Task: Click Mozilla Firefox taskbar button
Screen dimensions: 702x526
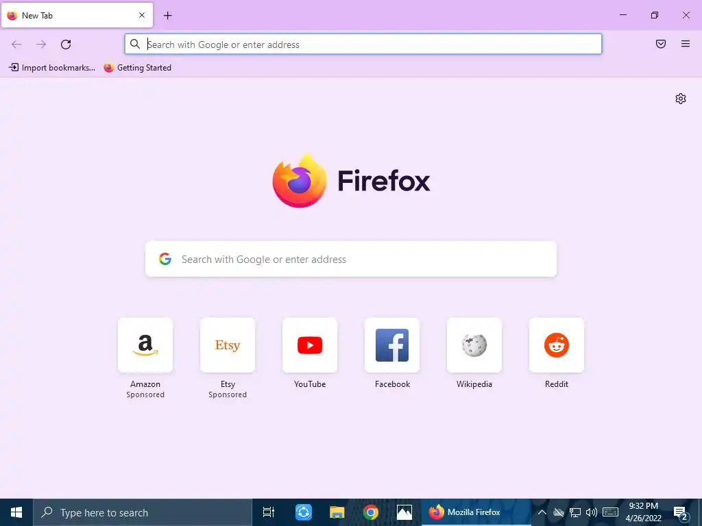Action: pos(476,512)
